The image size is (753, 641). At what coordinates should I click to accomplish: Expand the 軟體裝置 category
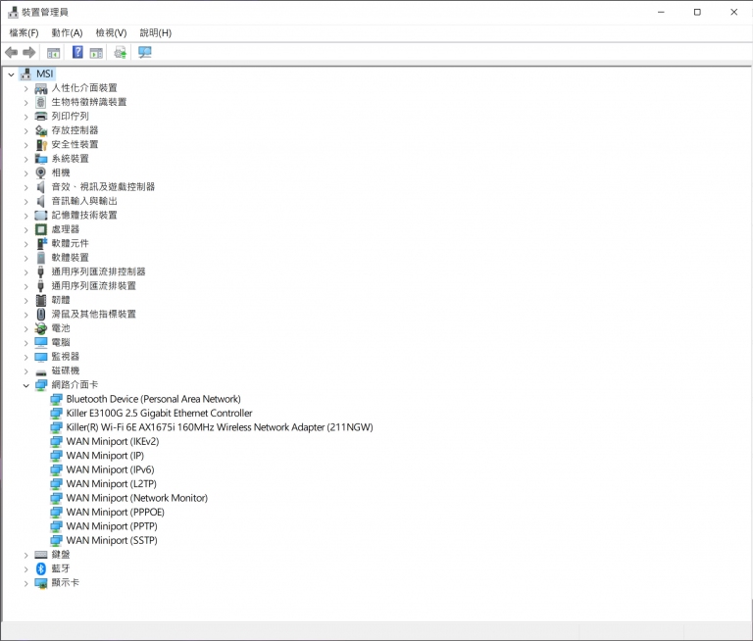coord(25,258)
